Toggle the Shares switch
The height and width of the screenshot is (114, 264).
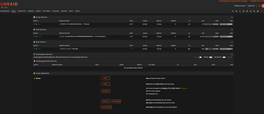pos(211,57)
